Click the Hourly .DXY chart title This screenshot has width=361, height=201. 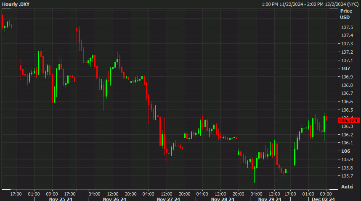pos(16,4)
